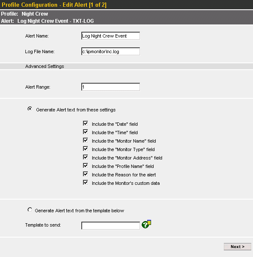Toggle Include the "Profile Name" field
Viewport: 253px width, 257px height.
pos(85,165)
